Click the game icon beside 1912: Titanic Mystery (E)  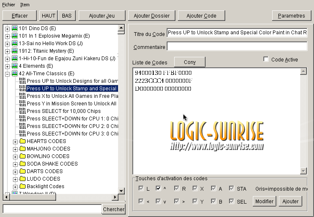point(15,51)
